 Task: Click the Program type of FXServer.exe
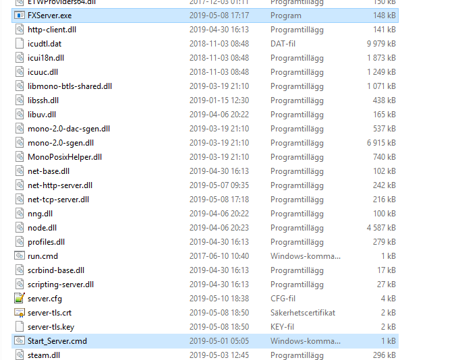[x=286, y=16]
